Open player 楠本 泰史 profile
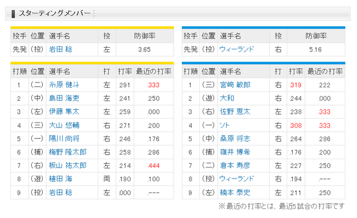 pos(235,193)
